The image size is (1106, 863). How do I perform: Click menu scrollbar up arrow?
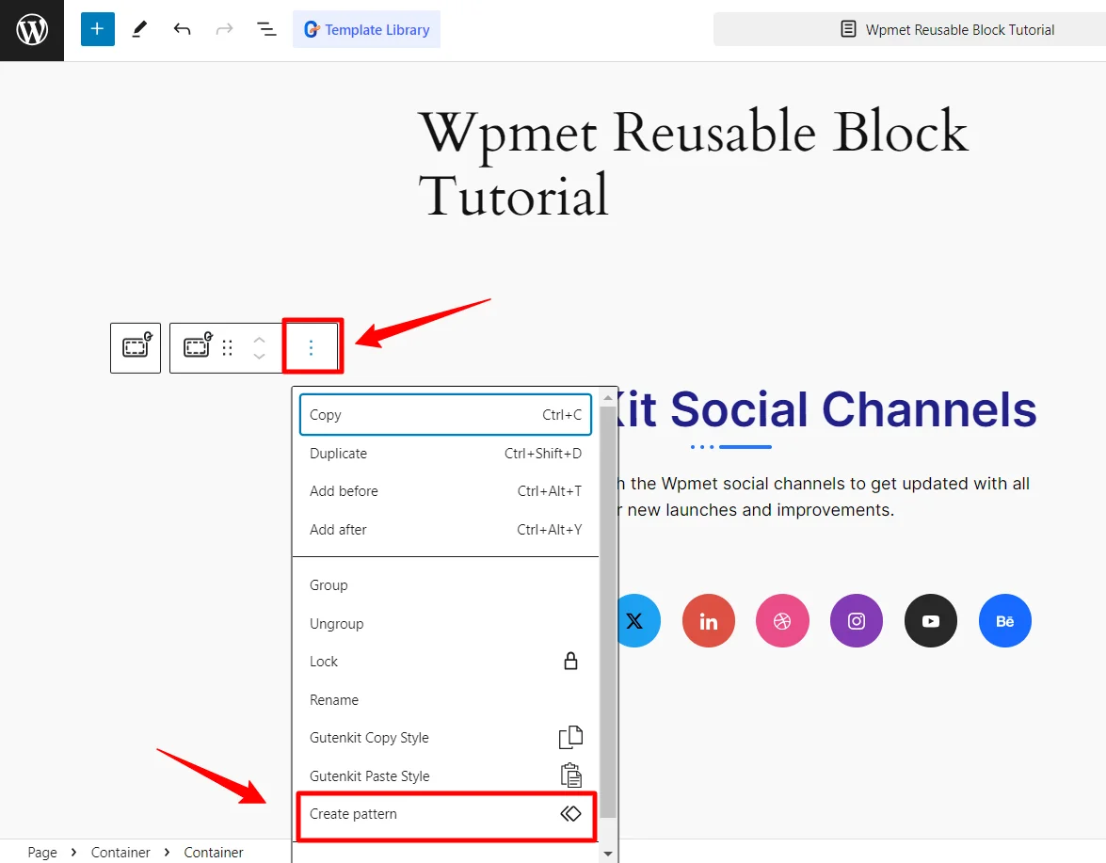[x=607, y=398]
